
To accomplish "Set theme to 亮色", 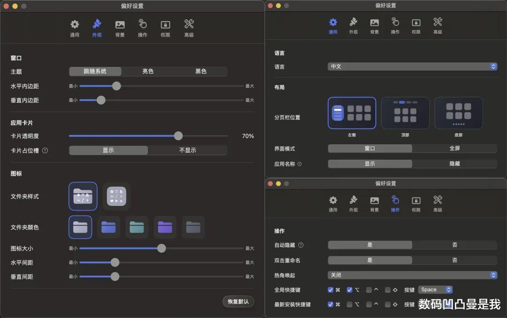I will [148, 71].
